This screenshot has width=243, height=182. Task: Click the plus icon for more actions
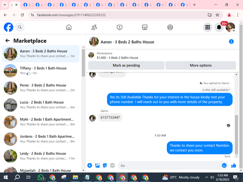[90, 165]
